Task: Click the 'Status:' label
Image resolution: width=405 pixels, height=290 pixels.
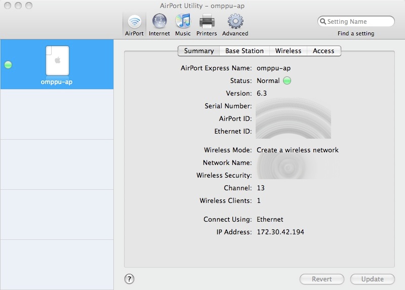Action: pyautogui.click(x=241, y=80)
